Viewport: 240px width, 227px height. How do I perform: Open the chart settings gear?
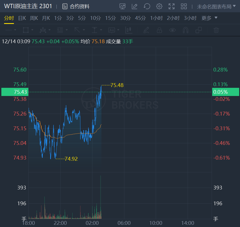coord(159,6)
